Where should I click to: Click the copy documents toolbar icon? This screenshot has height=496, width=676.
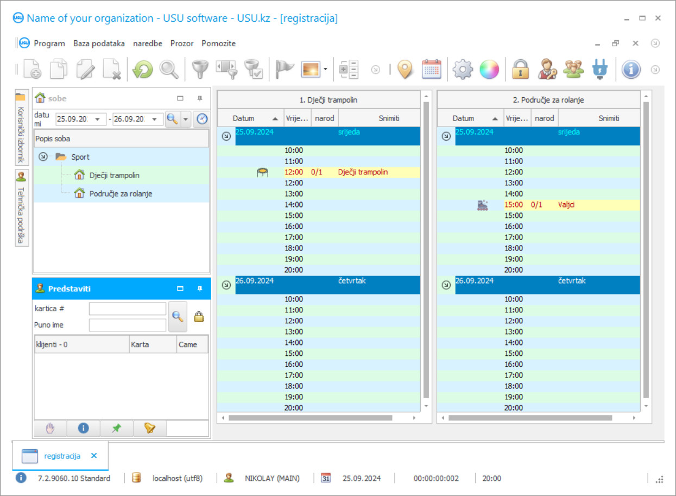click(59, 70)
